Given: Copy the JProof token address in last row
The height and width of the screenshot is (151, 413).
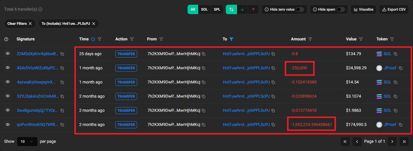Looking at the screenshot, I should (x=400, y=125).
